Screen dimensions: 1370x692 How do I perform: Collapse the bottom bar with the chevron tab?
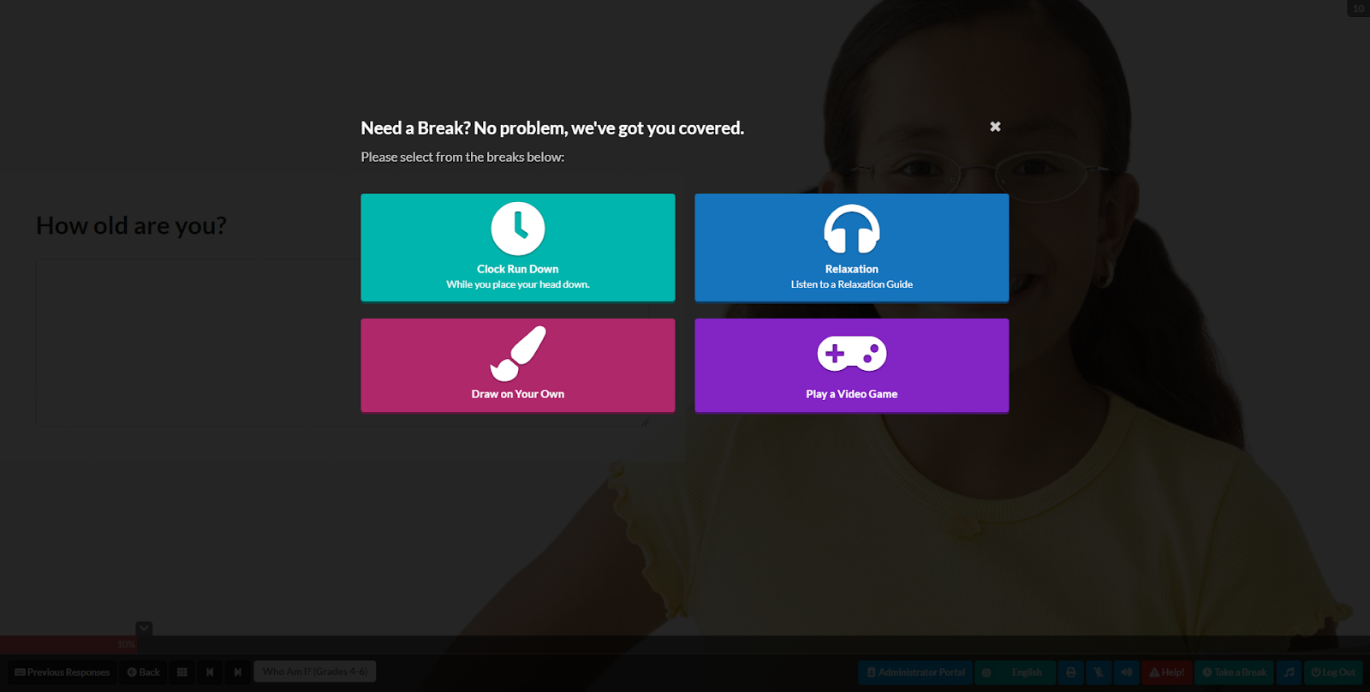144,629
